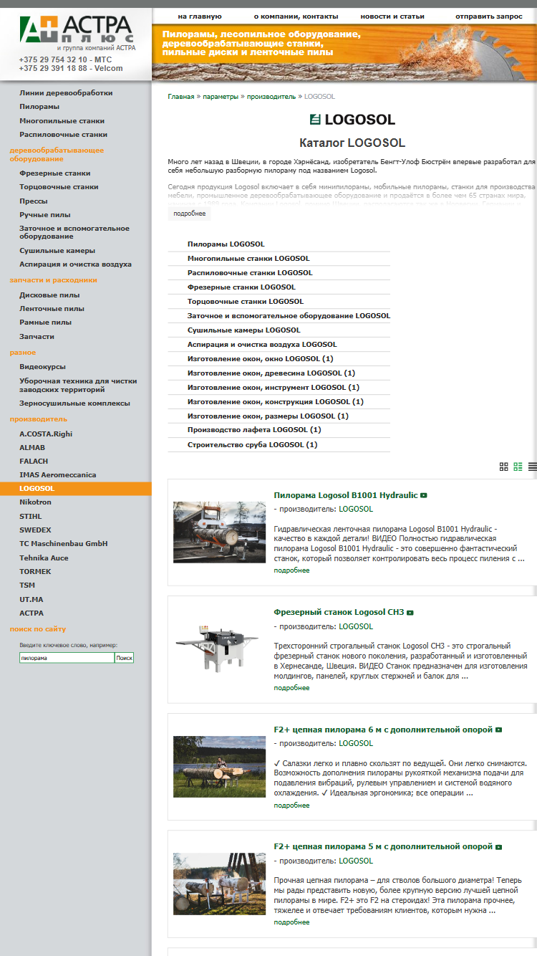This screenshot has width=537, height=956.
Task: Select 'Видеокурсы' in sidebar
Action: click(42, 367)
